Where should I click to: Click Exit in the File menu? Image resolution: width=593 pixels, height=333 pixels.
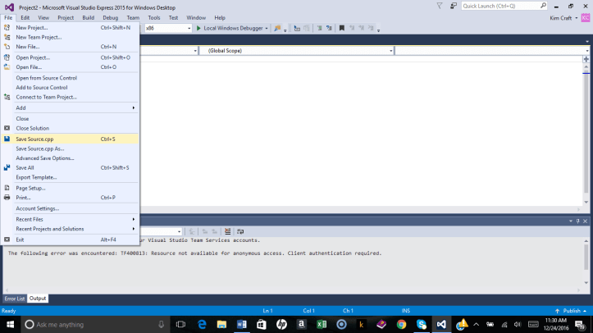(x=70, y=239)
